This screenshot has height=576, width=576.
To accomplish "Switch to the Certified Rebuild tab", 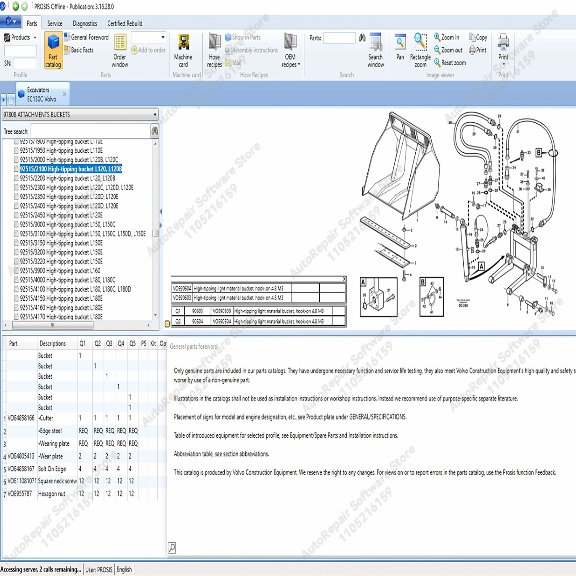I will [x=125, y=24].
